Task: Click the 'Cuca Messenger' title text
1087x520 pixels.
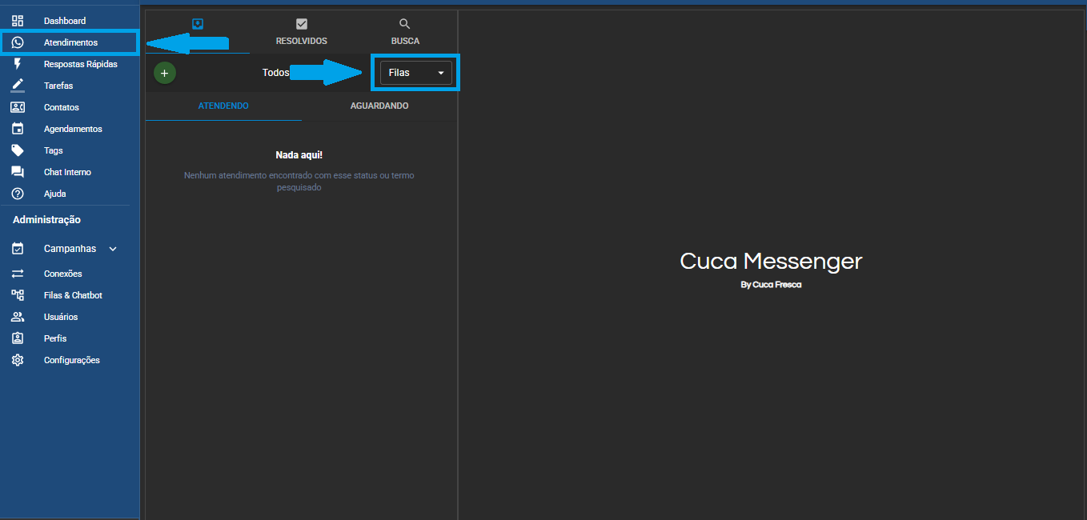Action: [771, 261]
